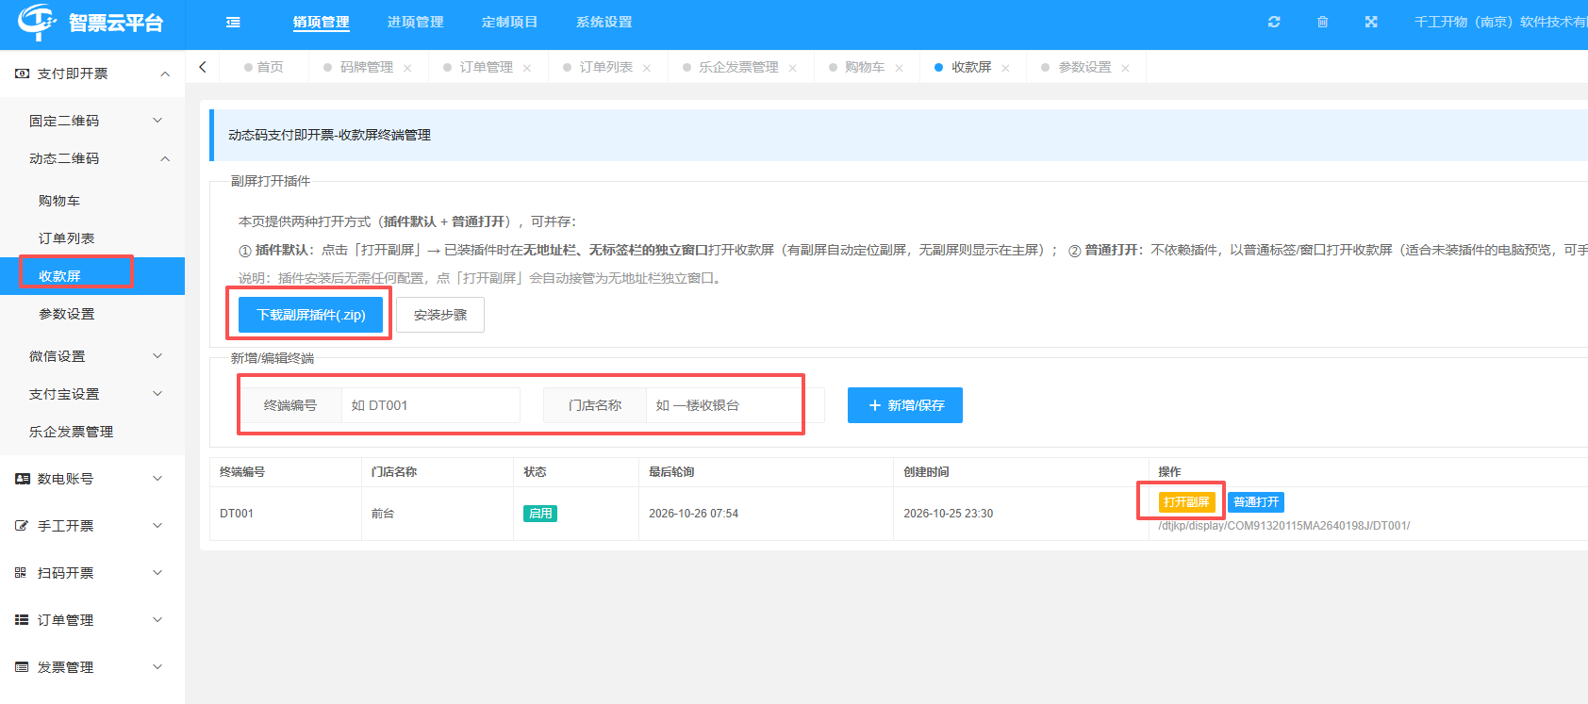Close the 码牌管理 tab

[x=407, y=68]
